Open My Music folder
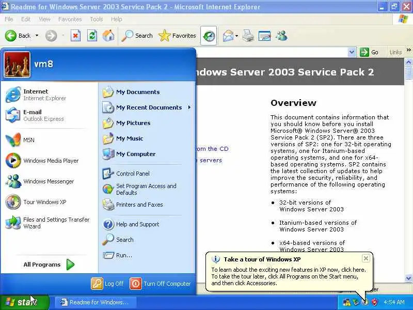The width and height of the screenshot is (413, 310). [x=147, y=138]
